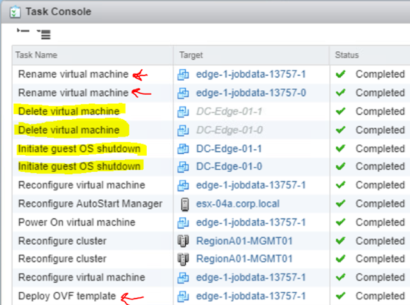Sort by the Task Name column header
The height and width of the screenshot is (305, 410).
[x=37, y=55]
